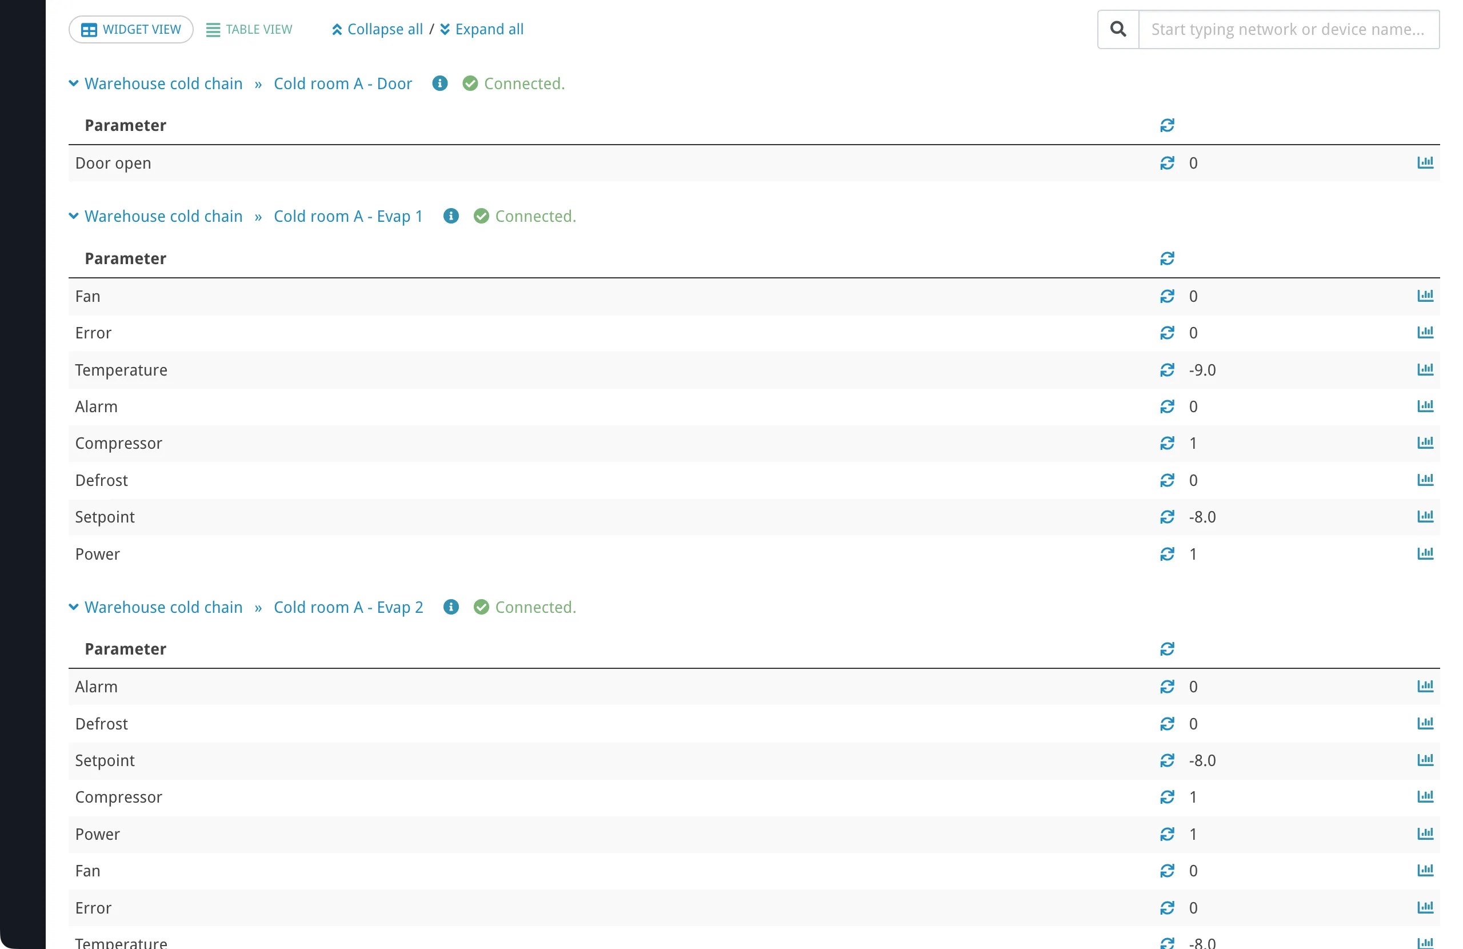Focus the network or device name search field
The width and height of the screenshot is (1463, 949).
[x=1289, y=30]
